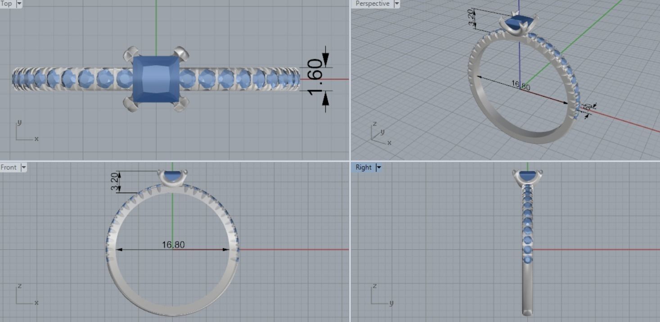Open the Right viewport dropdown arrow

click(x=379, y=167)
